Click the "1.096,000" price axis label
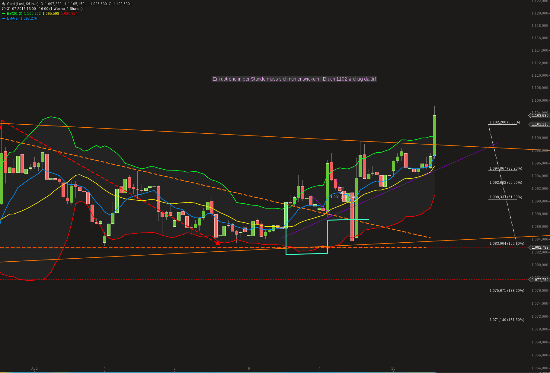This screenshot has width=550, height=373. (x=539, y=163)
